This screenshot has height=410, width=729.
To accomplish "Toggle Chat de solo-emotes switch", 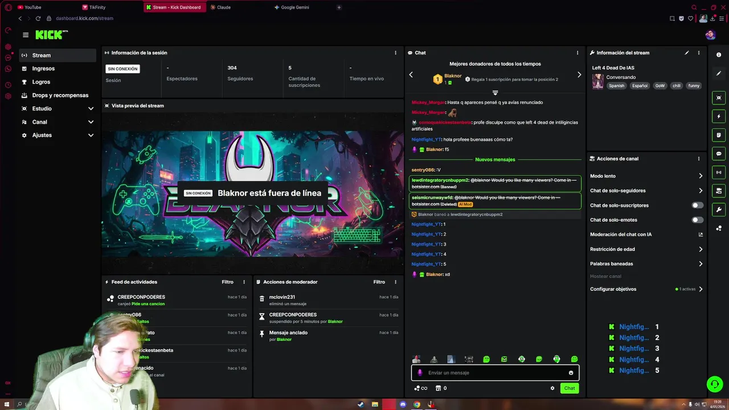I will pos(697,220).
